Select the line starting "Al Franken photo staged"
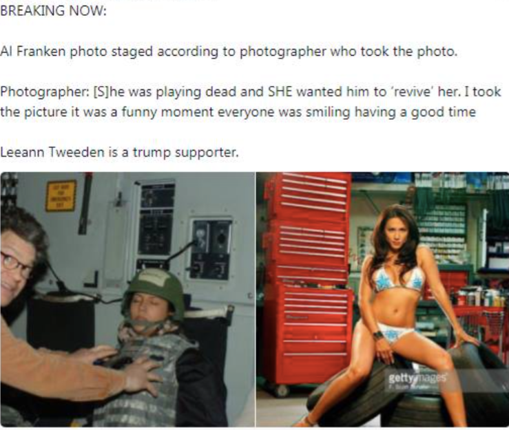 pyautogui.click(x=229, y=51)
